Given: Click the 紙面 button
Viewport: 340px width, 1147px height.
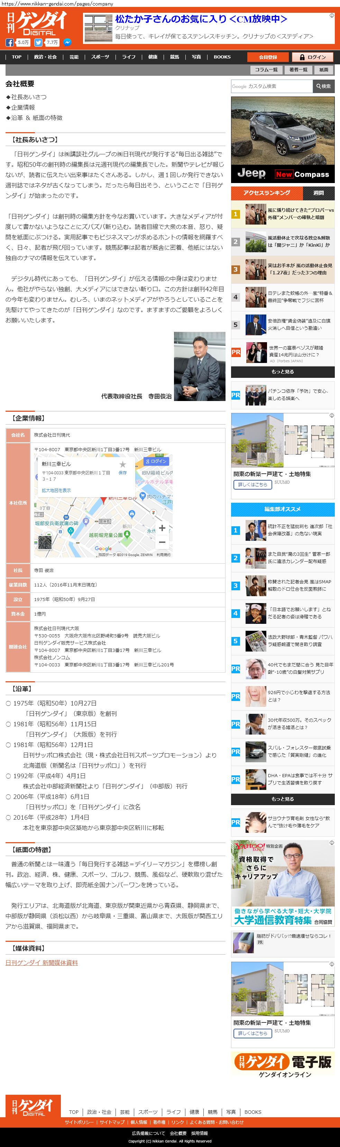Looking at the screenshot, I should pos(324,70).
